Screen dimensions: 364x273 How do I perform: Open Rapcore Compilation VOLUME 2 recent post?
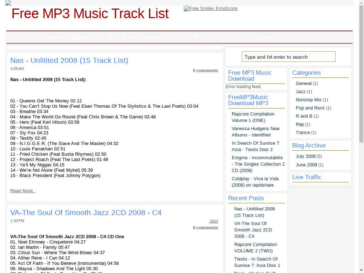(255, 248)
